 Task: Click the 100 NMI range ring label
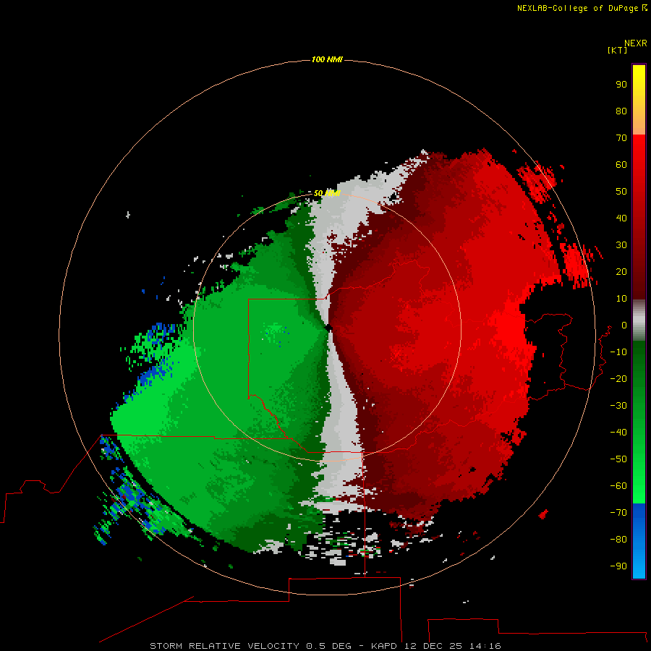tap(327, 59)
